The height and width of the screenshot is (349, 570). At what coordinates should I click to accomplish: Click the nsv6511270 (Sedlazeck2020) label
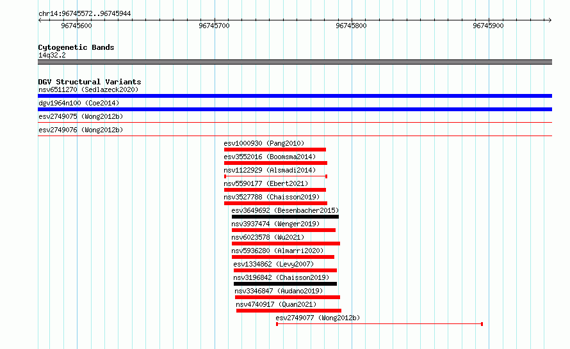click(88, 89)
